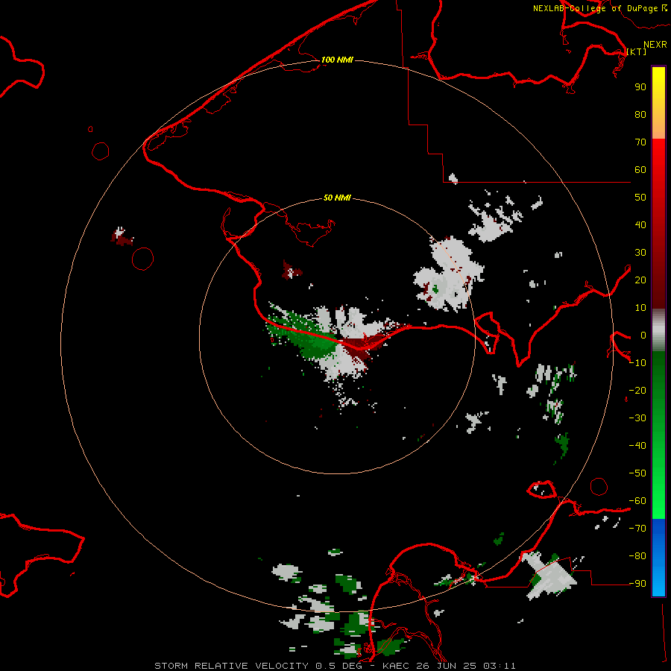The width and height of the screenshot is (671, 671).
Task: Click the "100 NMI" range ring label
Action: tap(337, 60)
